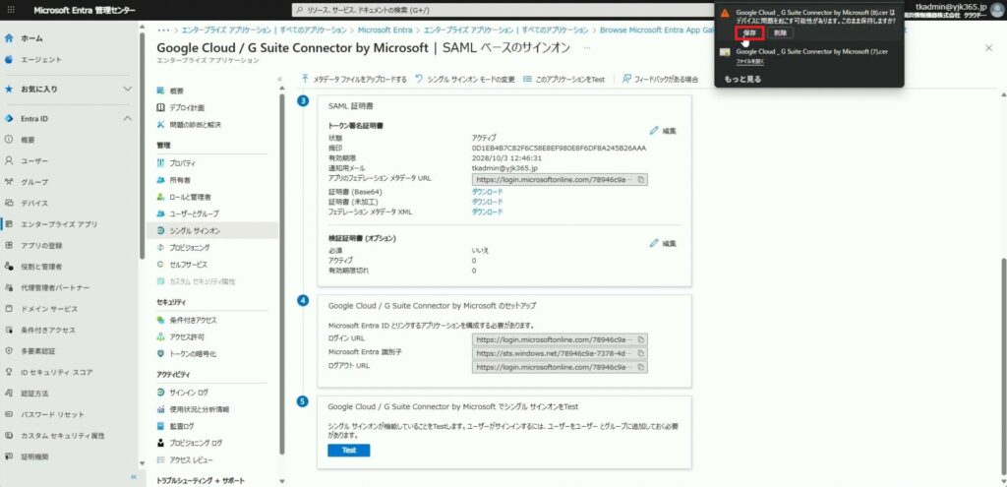
Task: Collapse the left navigation with double-chevron
Action: (x=134, y=477)
